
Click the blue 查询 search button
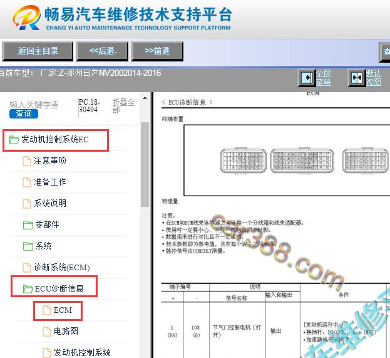tap(24, 114)
